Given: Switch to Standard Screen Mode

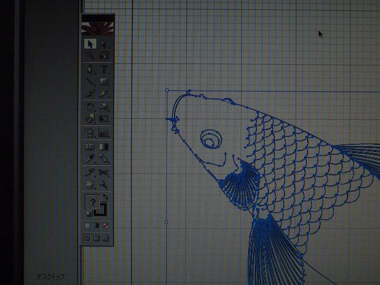Looking at the screenshot, I should (x=87, y=237).
